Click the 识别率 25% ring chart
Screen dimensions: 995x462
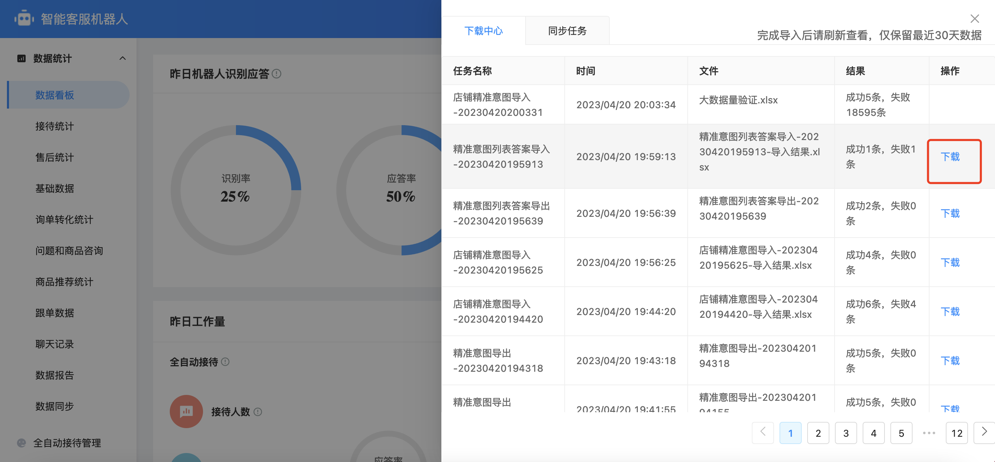tap(236, 190)
